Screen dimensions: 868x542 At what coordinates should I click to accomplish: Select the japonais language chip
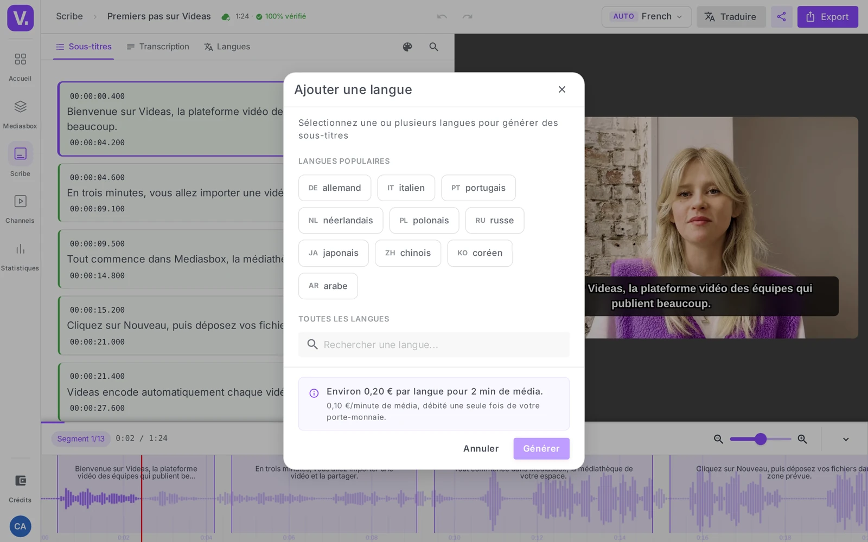(x=334, y=253)
